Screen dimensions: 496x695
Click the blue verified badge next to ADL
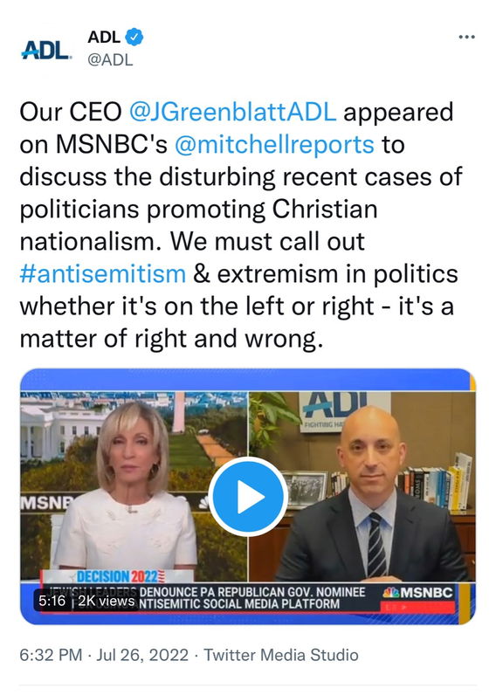(134, 37)
